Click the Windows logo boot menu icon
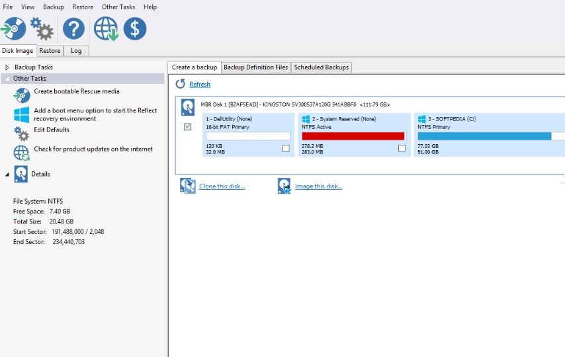The image size is (565, 357). pyautogui.click(x=22, y=114)
